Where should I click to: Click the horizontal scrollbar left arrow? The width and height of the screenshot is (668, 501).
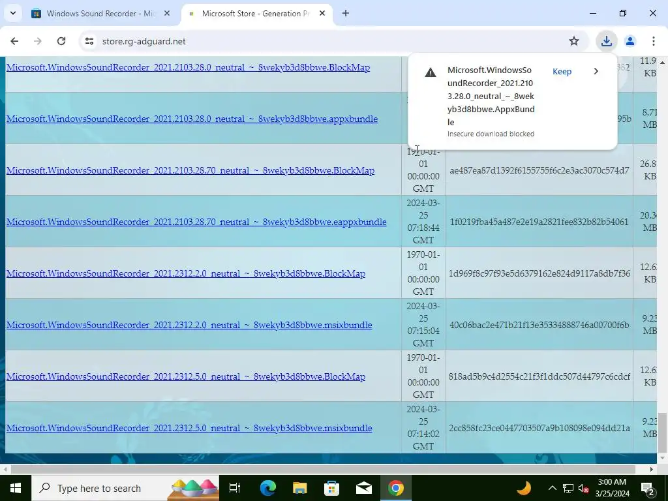[x=5, y=469]
